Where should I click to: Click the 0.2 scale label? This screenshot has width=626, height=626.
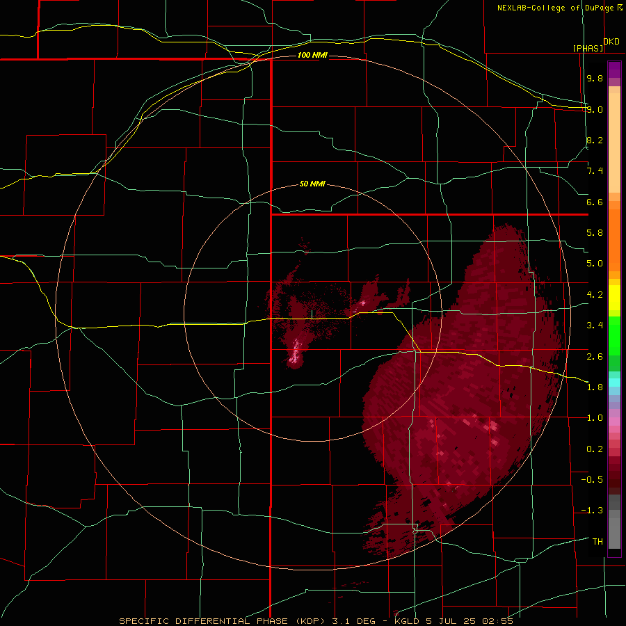(595, 449)
